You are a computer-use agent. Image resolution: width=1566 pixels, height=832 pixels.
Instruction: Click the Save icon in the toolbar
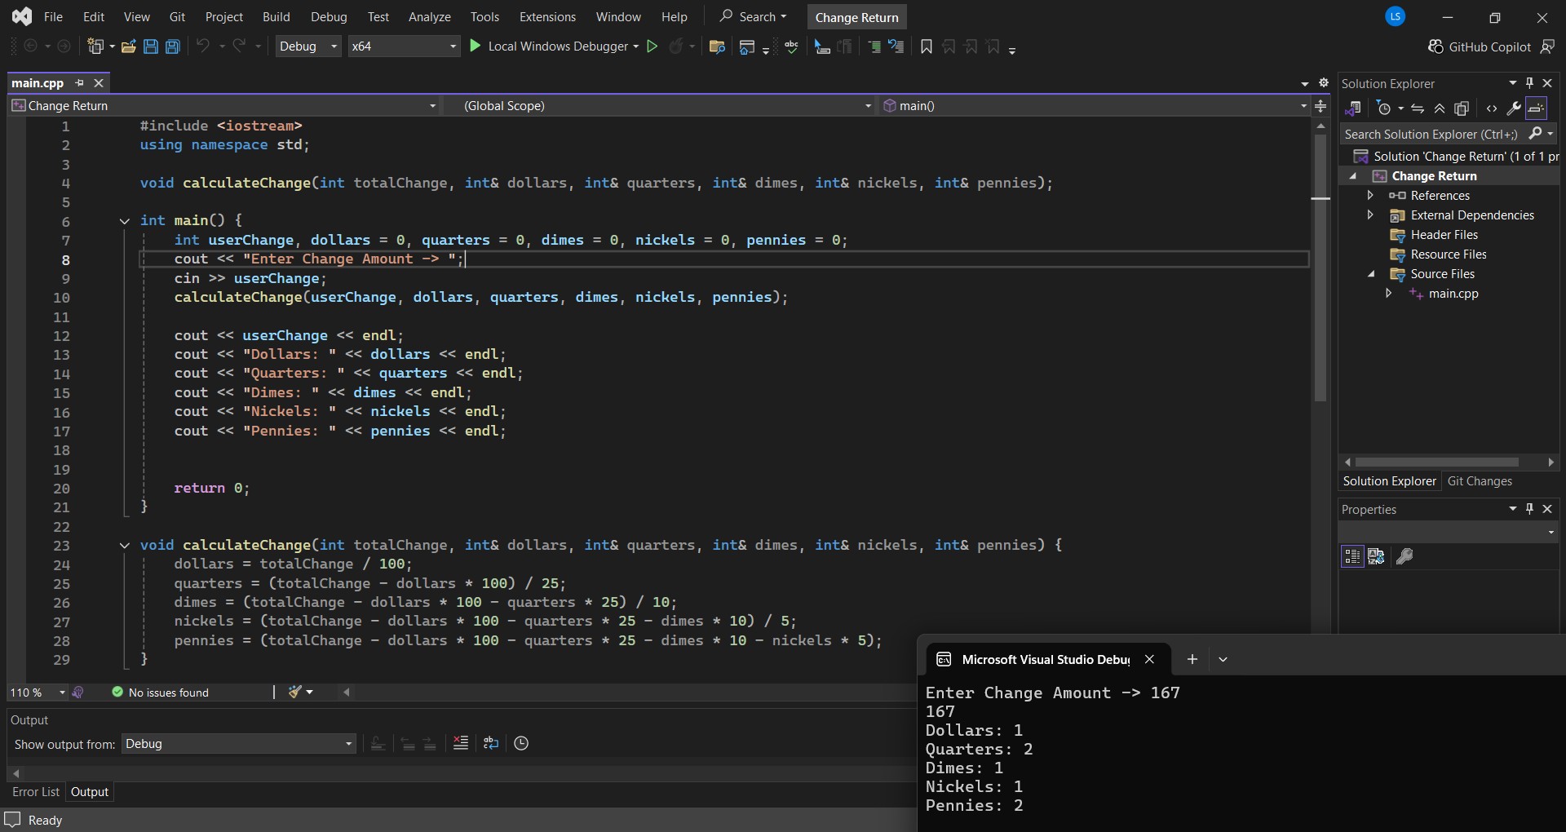pyautogui.click(x=150, y=46)
